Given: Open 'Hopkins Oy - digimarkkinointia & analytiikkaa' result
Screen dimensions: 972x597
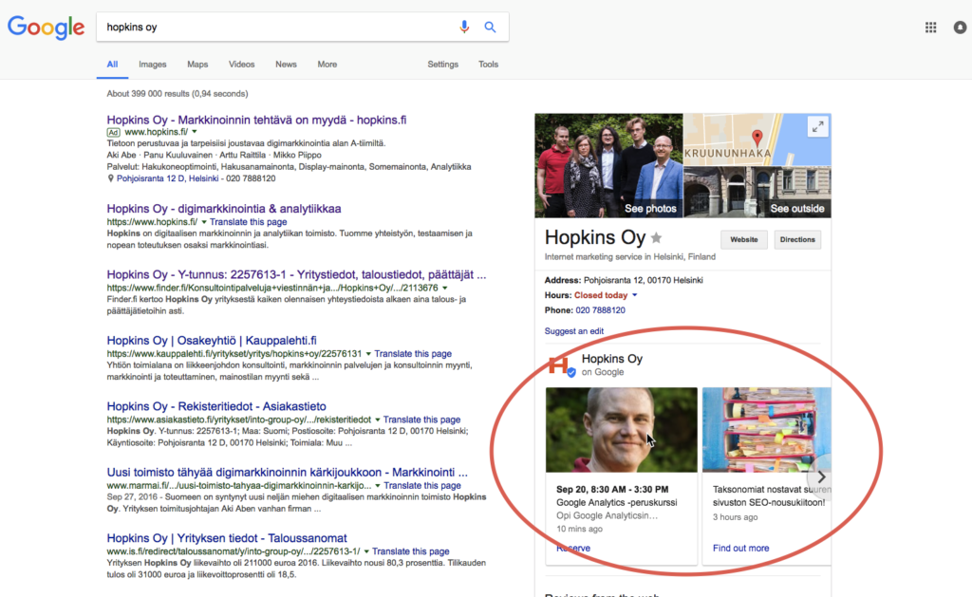Looking at the screenshot, I should pyautogui.click(x=224, y=209).
